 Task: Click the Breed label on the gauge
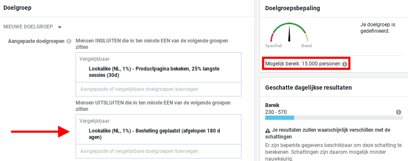(306, 46)
